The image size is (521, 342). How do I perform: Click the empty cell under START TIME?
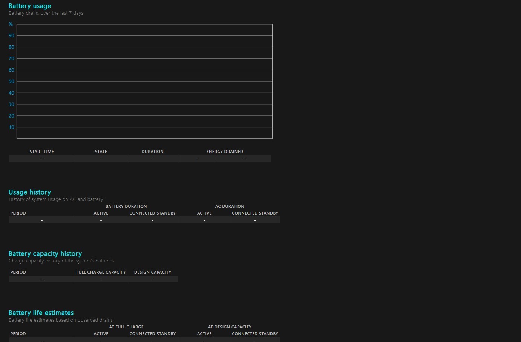(x=42, y=159)
